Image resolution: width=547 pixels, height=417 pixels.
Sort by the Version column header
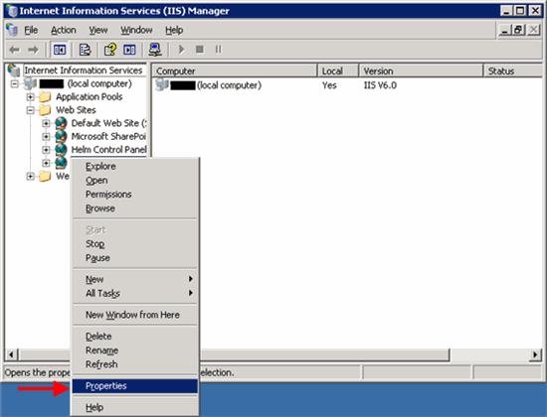coord(421,71)
